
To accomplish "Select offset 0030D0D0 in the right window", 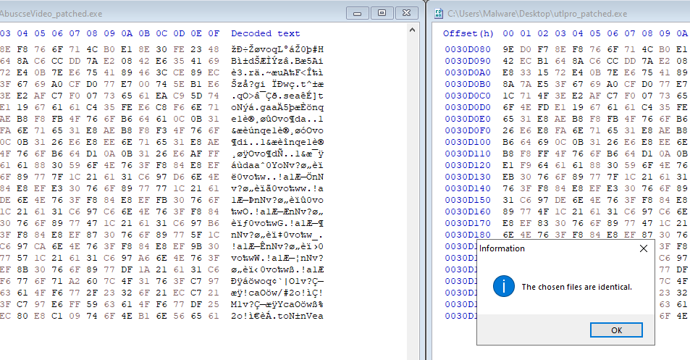I will pos(467,107).
